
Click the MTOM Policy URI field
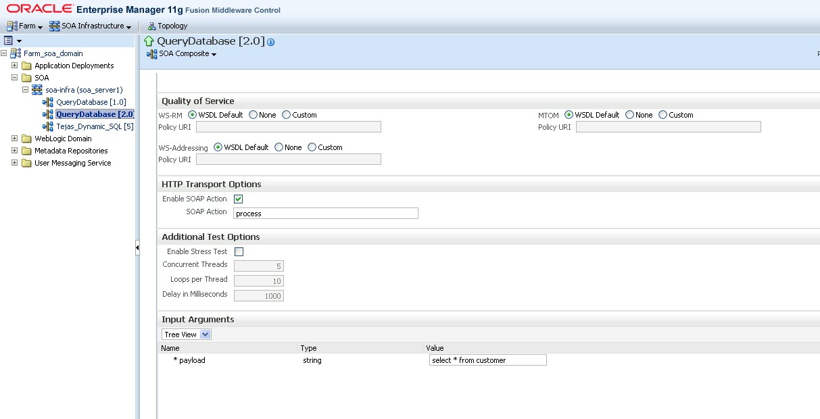tap(669, 127)
